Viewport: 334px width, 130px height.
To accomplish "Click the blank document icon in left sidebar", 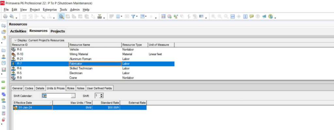I will (4, 107).
